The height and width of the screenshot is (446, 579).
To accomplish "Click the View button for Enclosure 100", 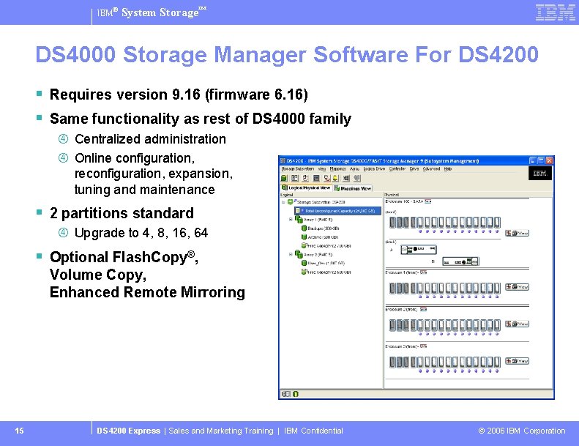I will point(517,233).
